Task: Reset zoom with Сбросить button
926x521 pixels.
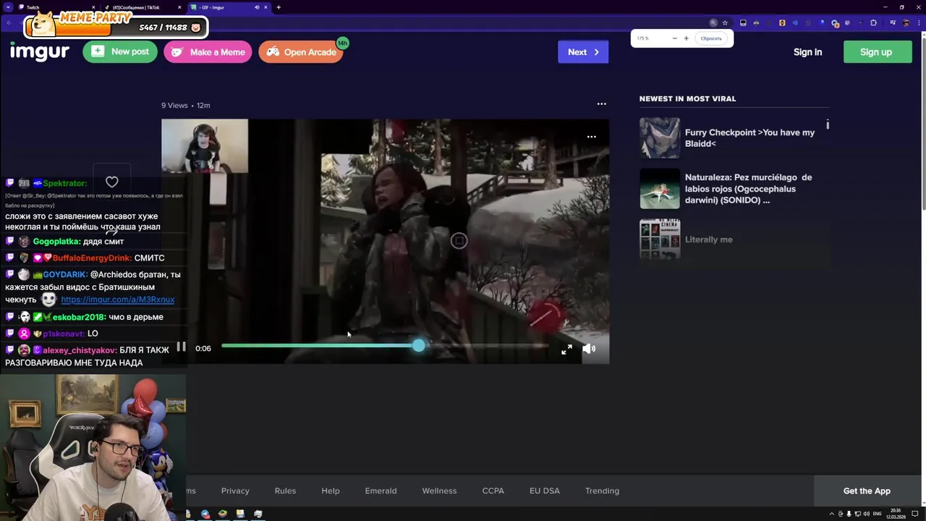Action: (711, 38)
